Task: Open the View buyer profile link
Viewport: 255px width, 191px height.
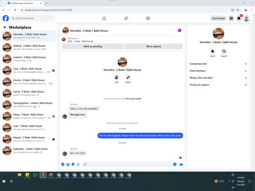Action: pyautogui.click(x=133, y=99)
